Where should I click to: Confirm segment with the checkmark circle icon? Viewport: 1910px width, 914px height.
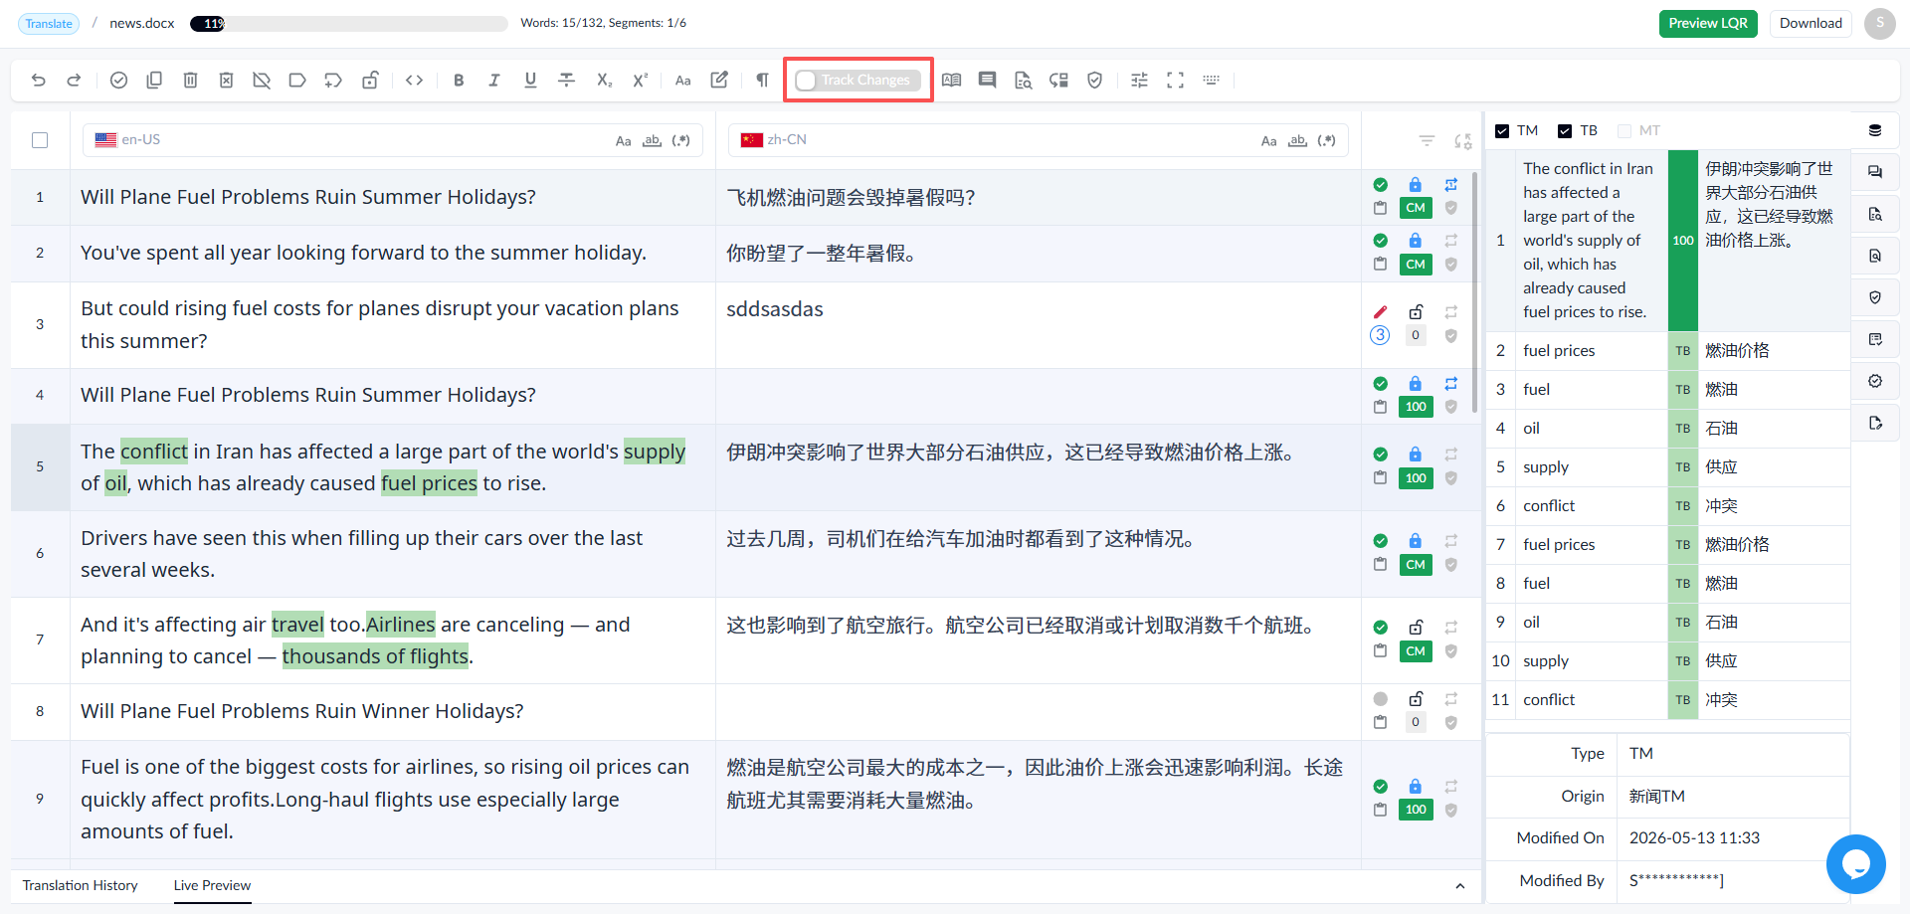pos(118,80)
